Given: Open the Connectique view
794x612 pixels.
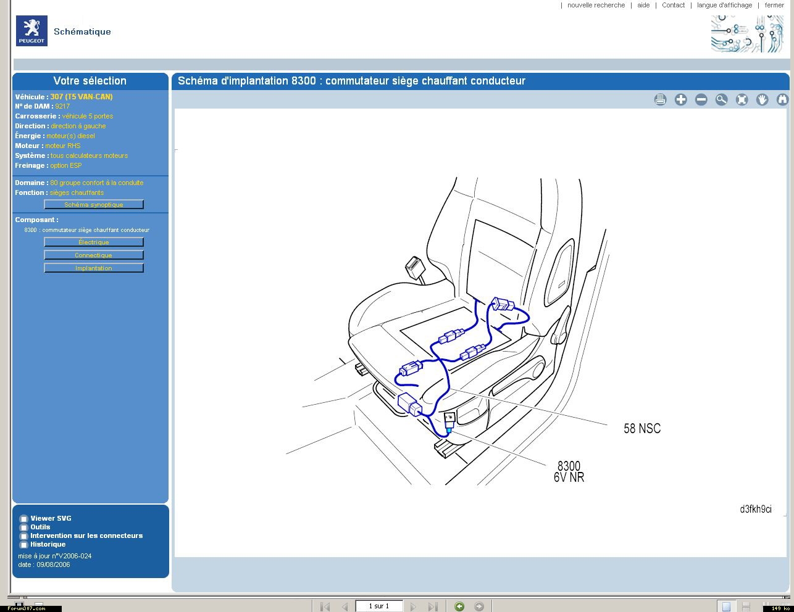Looking at the screenshot, I should pos(94,255).
